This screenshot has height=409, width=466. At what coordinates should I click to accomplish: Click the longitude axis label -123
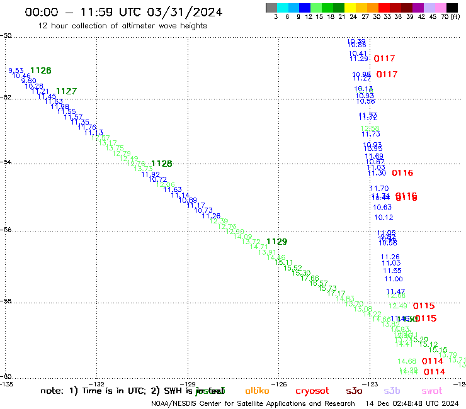click(x=371, y=384)
